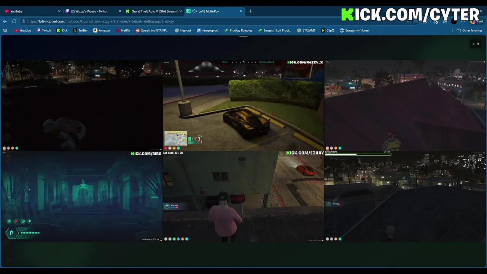
Task: Open the Burgers | Lofi Prodi... bookmark
Action: [x=275, y=30]
